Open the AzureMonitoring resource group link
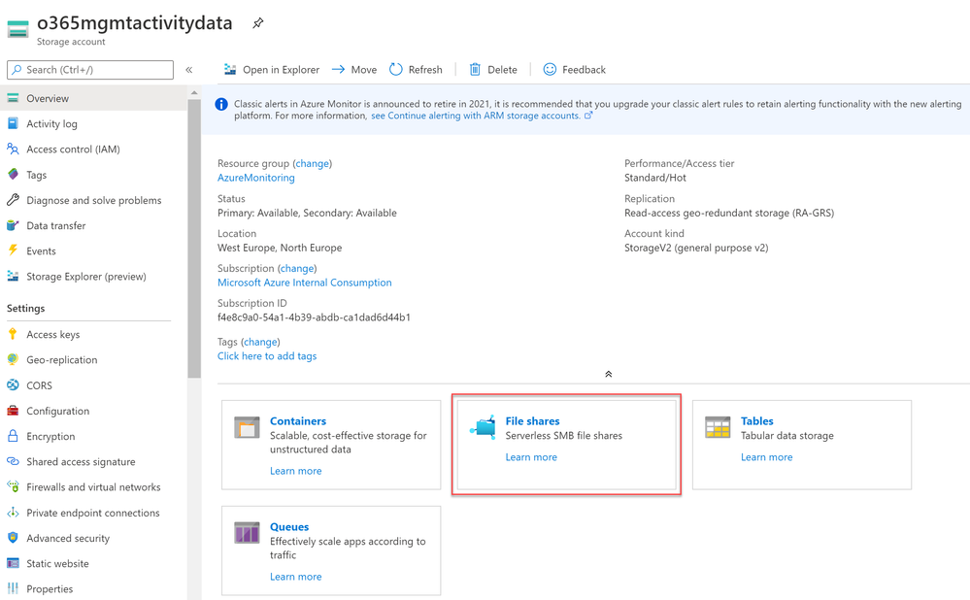The image size is (970, 600). point(256,178)
